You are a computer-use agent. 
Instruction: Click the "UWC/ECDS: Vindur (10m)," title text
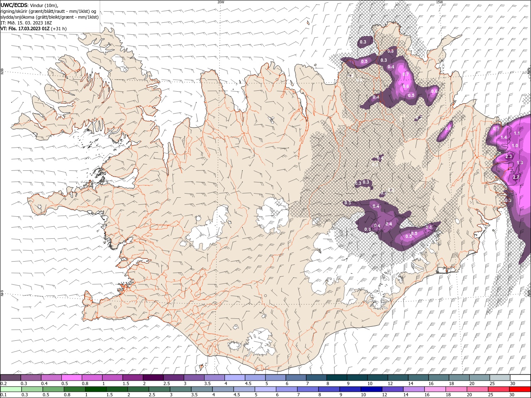click(29, 5)
